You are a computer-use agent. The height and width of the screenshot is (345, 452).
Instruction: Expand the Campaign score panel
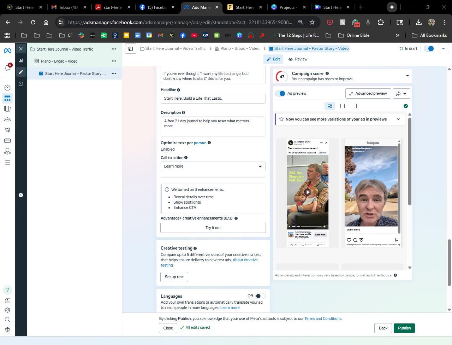[407, 76]
